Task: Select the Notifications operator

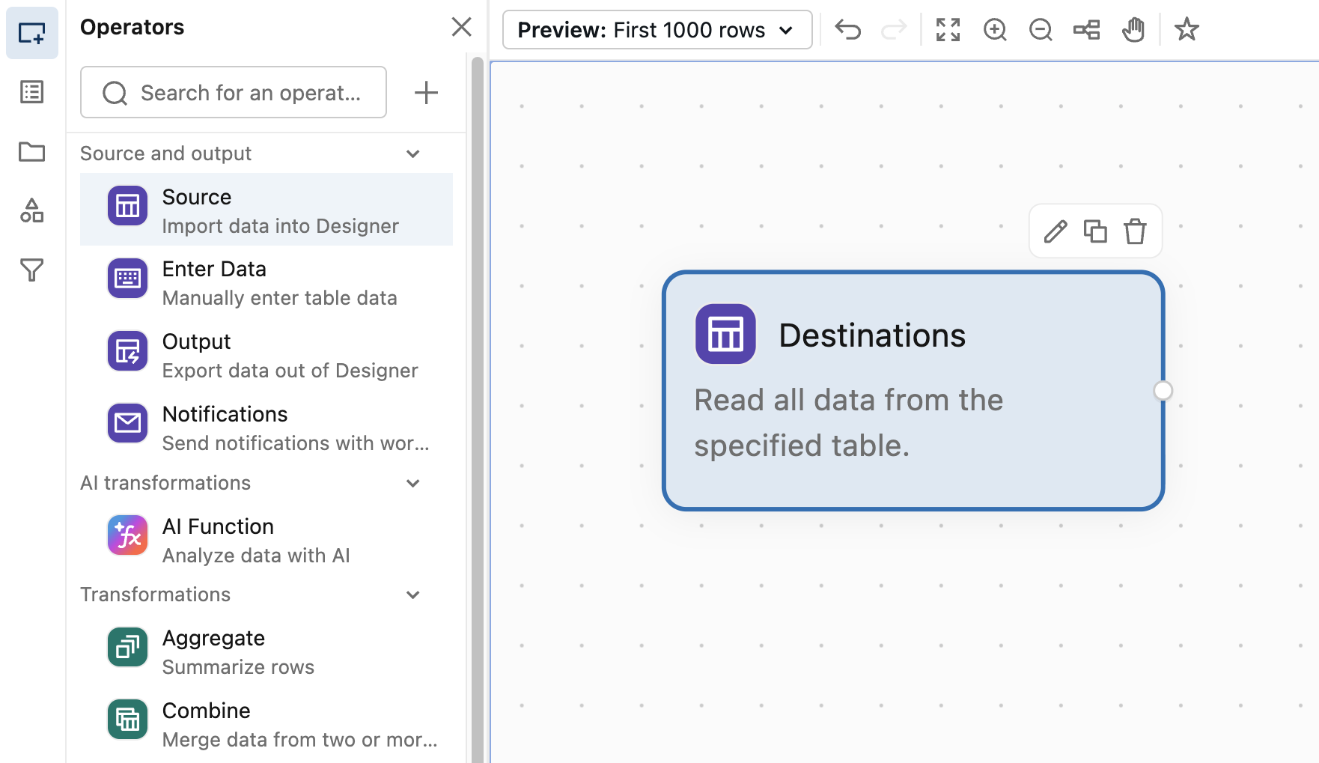Action: pyautogui.click(x=266, y=428)
